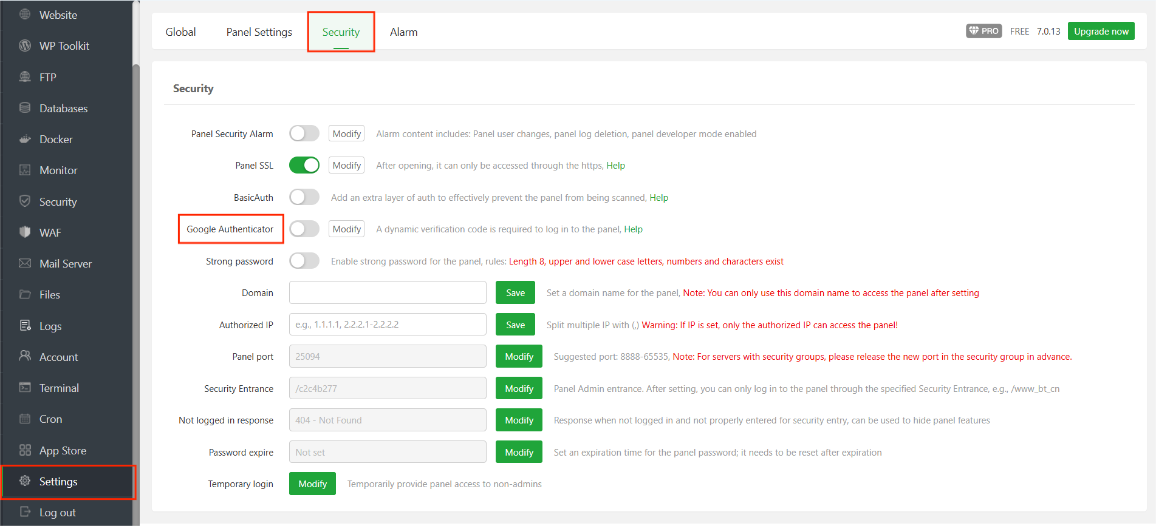The image size is (1156, 526).
Task: Click the Docker whale icon
Action: [25, 139]
